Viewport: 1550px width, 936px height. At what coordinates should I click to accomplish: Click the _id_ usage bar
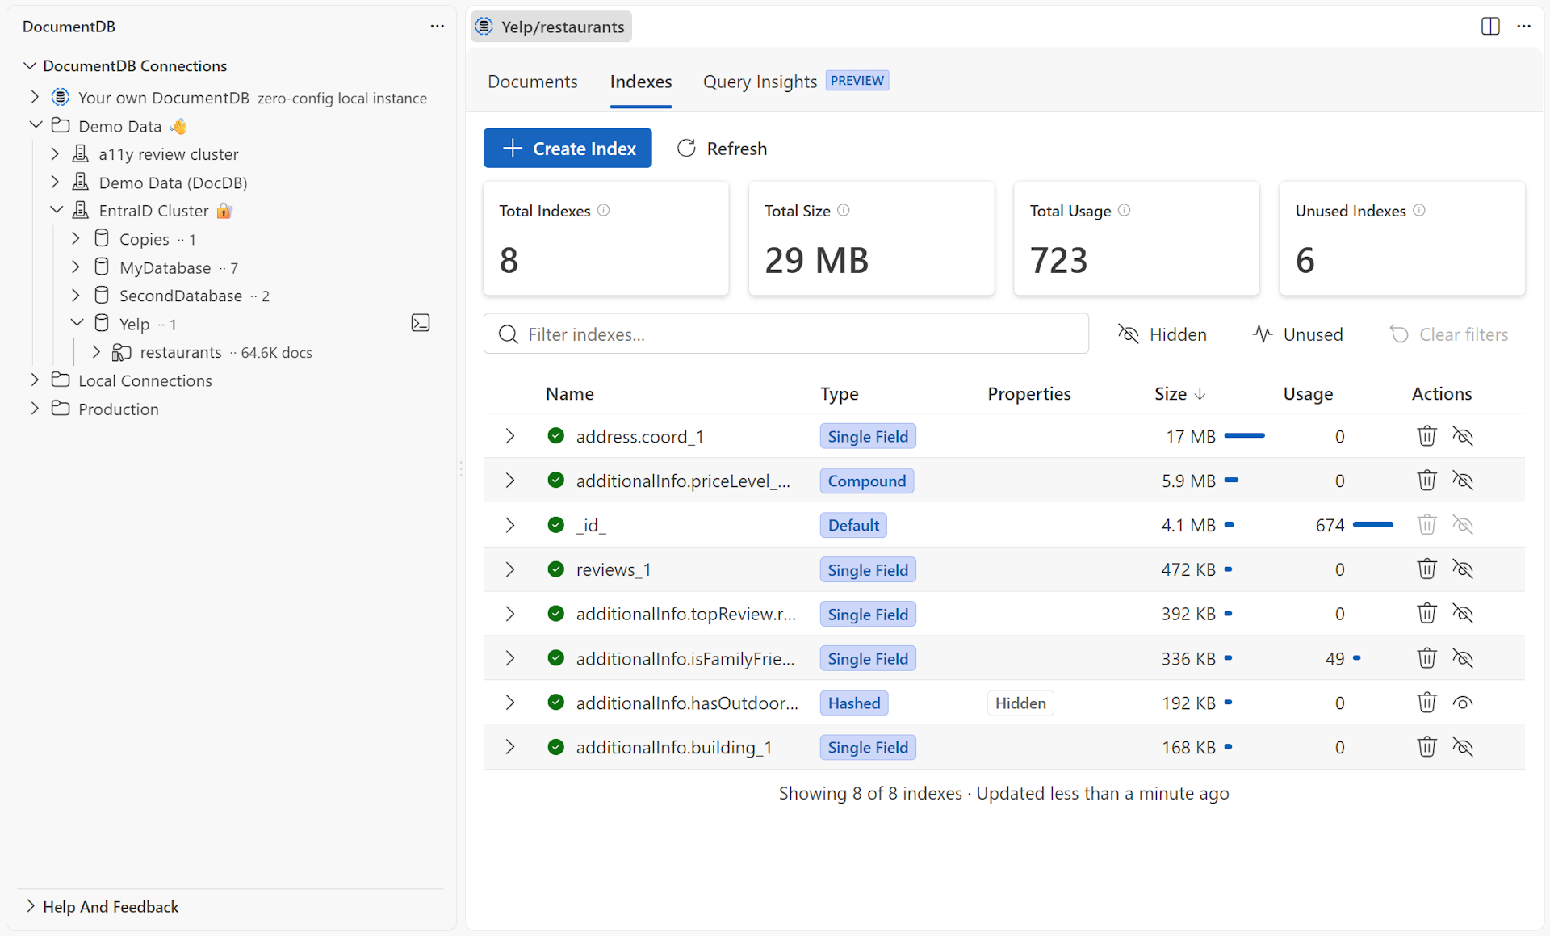click(1372, 525)
